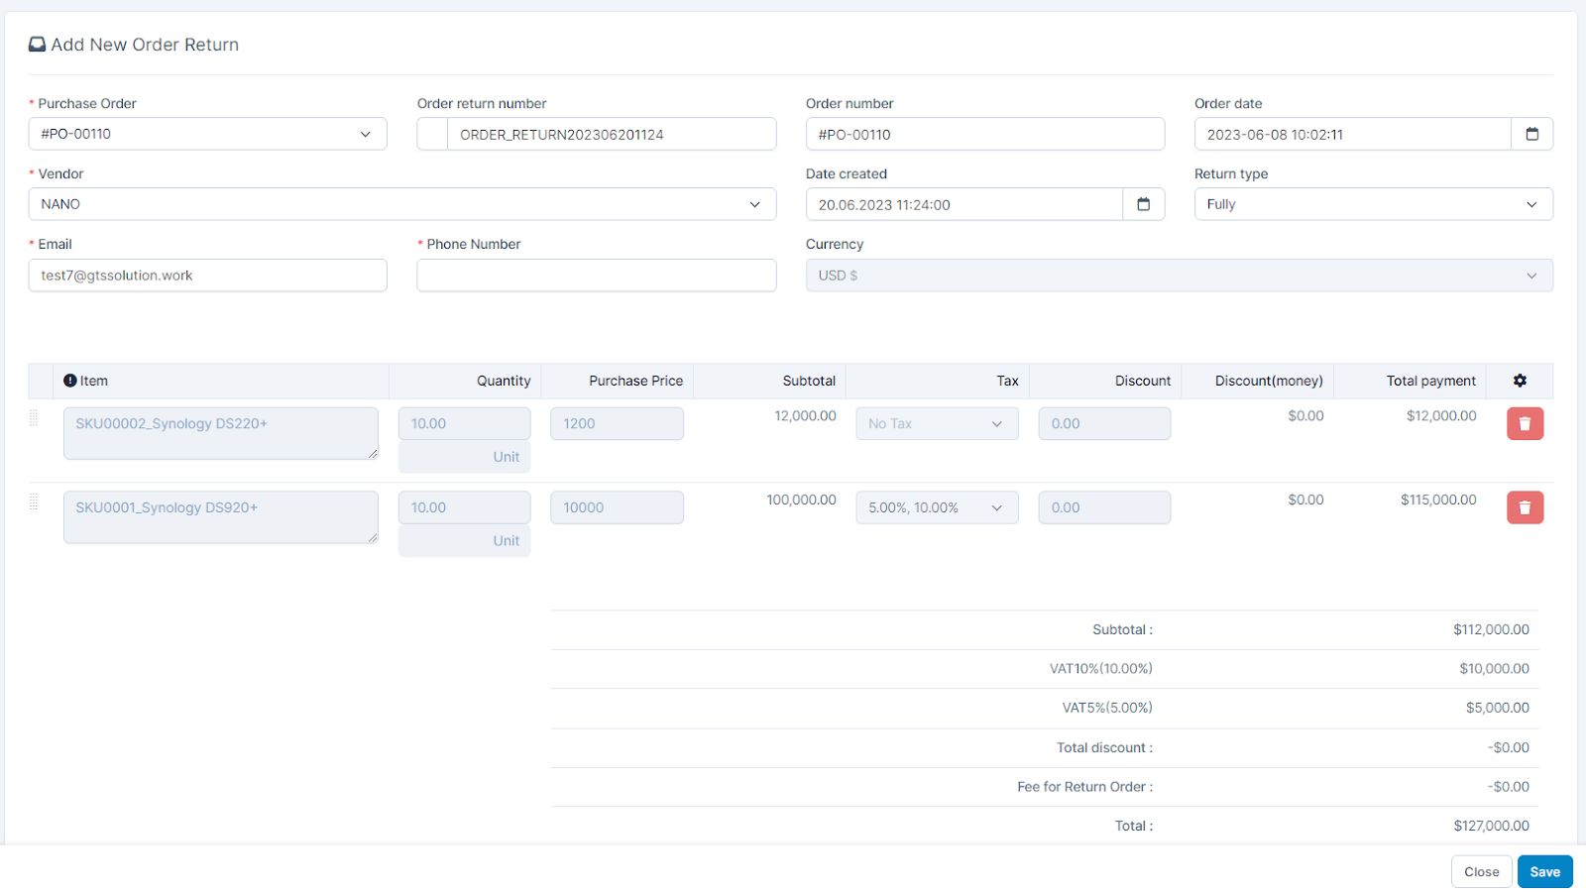The height and width of the screenshot is (892, 1586).
Task: Save the order return
Action: 1544,872
